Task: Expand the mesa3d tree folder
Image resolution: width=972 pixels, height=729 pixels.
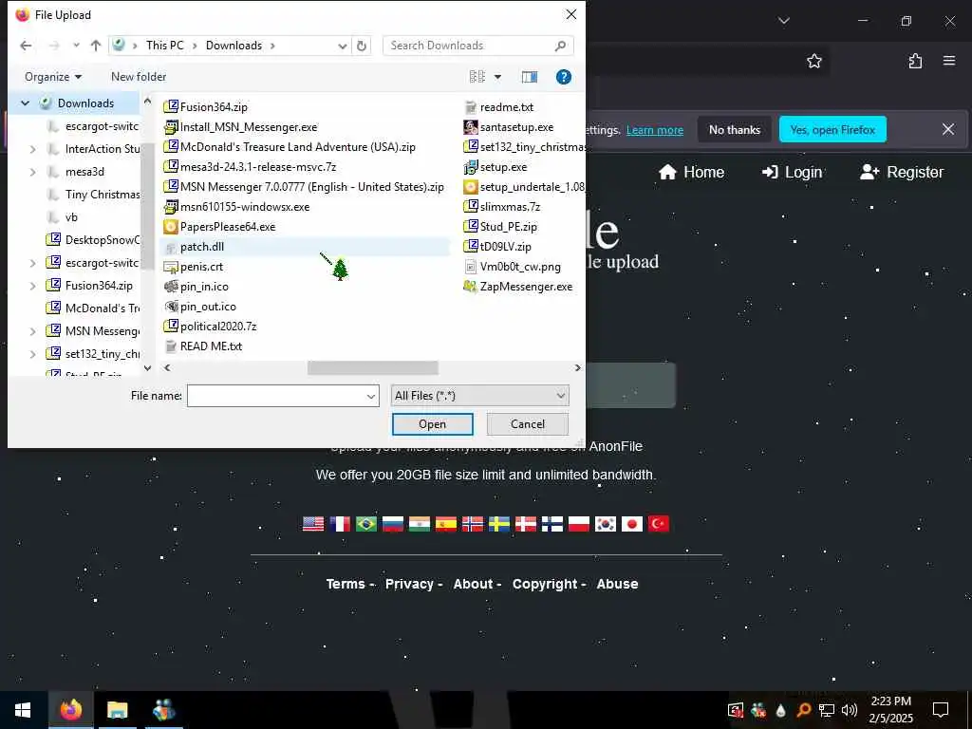Action: click(33, 173)
